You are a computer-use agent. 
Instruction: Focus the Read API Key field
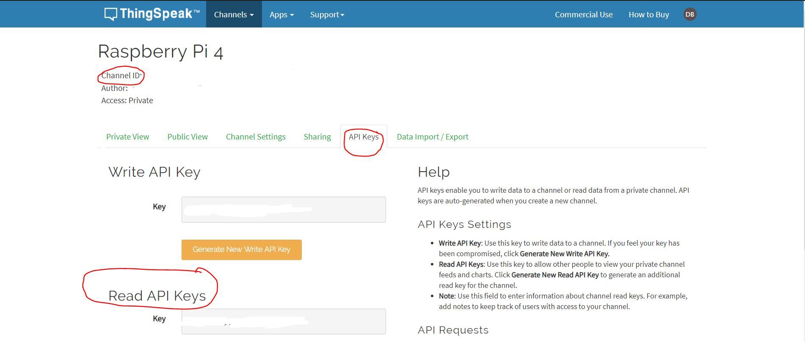pyautogui.click(x=284, y=321)
